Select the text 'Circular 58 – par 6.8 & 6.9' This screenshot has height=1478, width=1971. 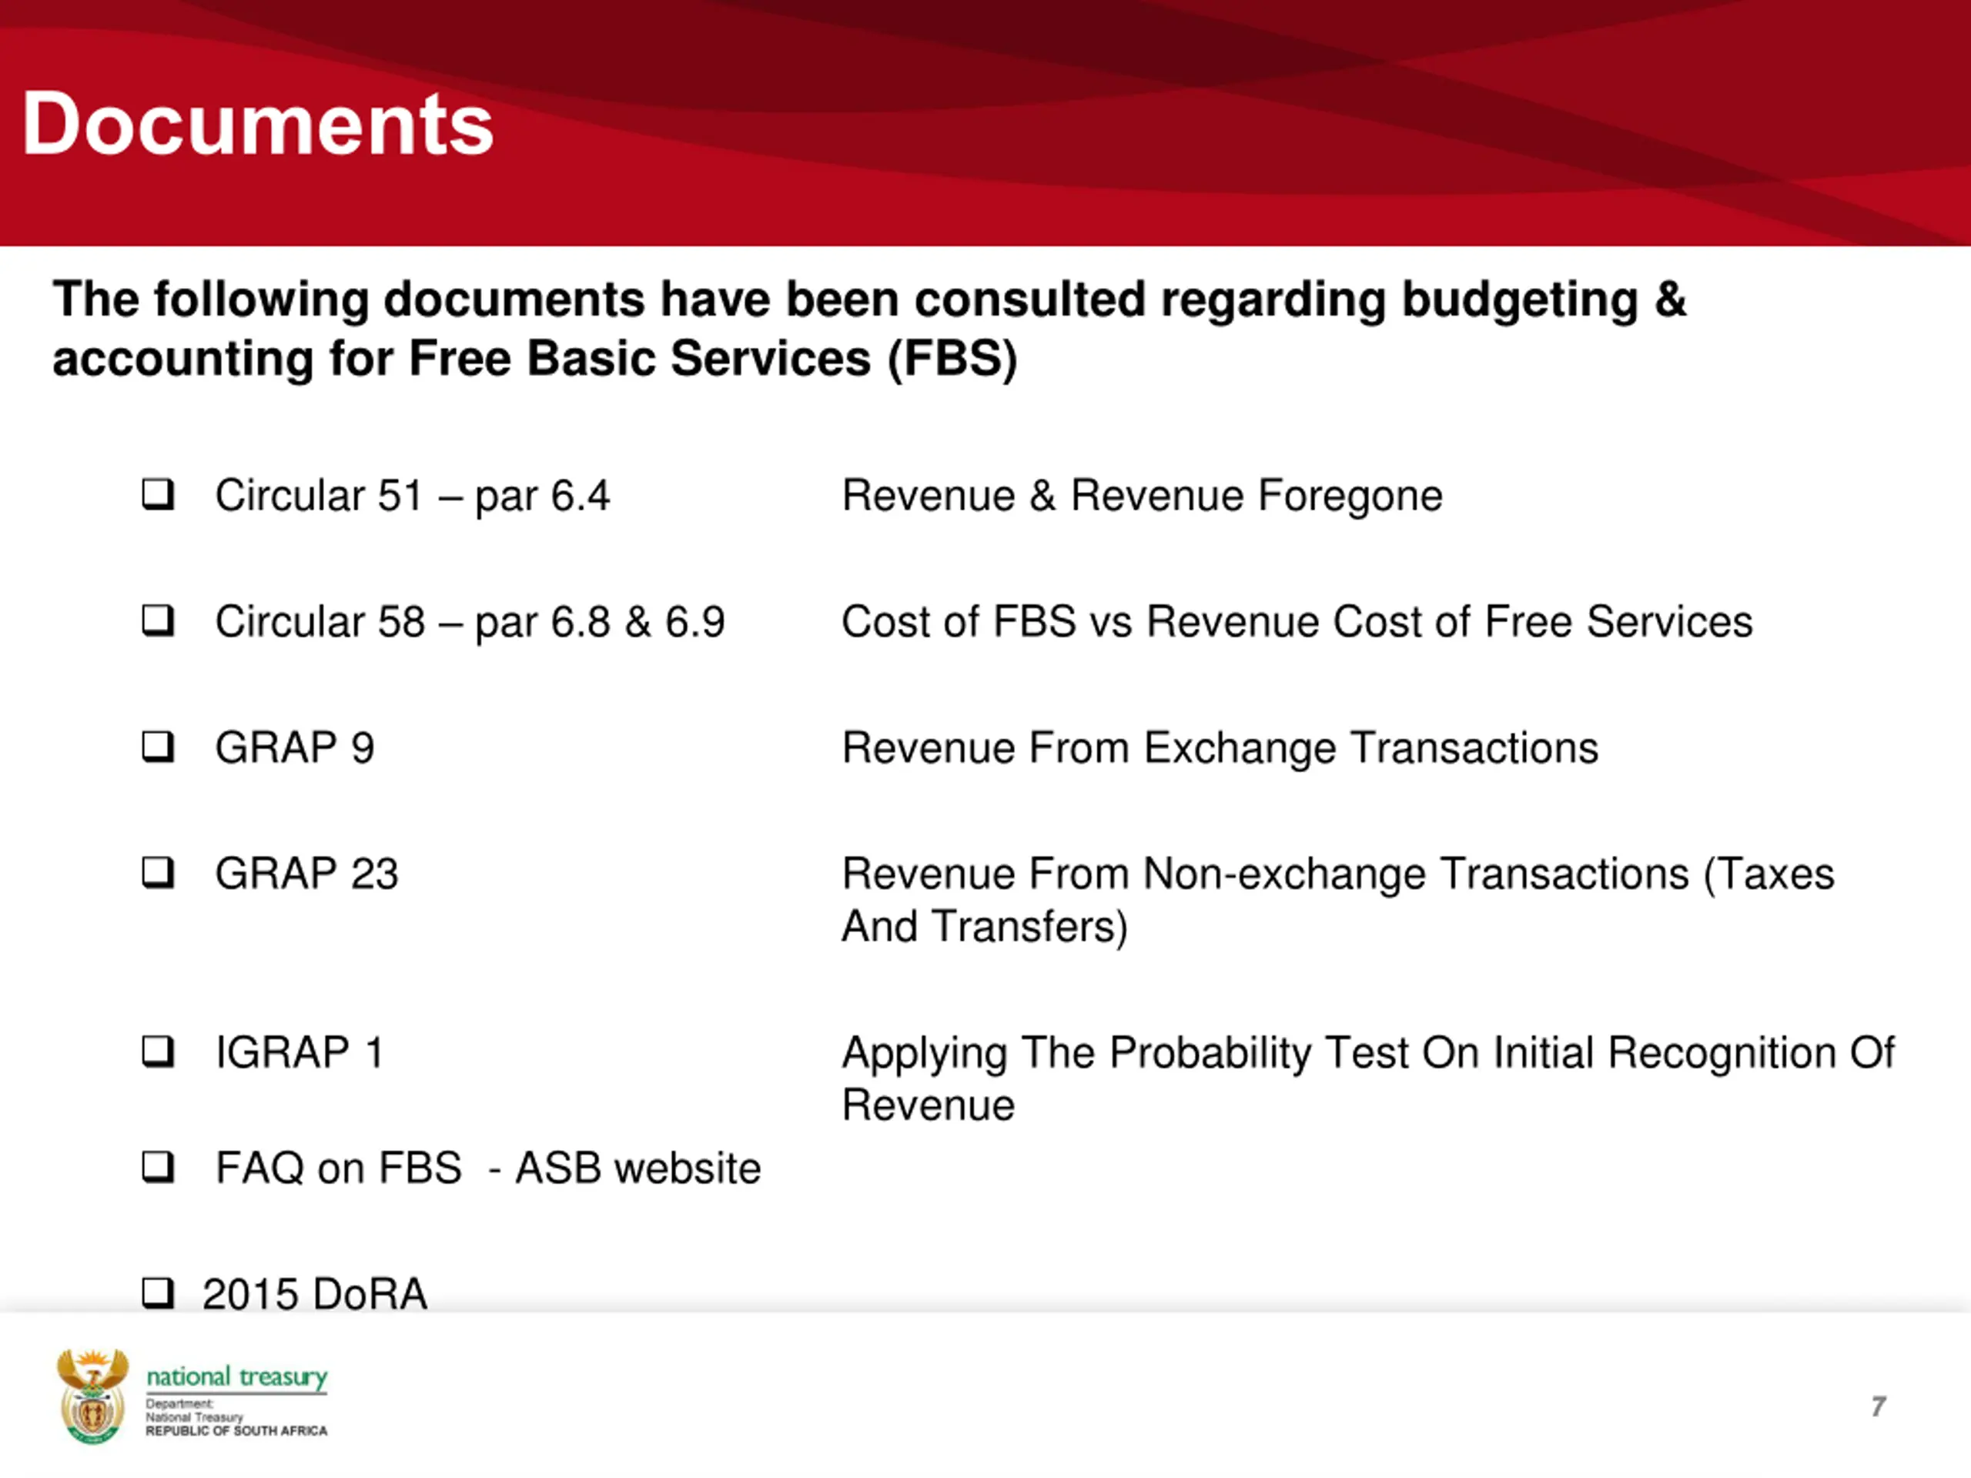pos(470,622)
